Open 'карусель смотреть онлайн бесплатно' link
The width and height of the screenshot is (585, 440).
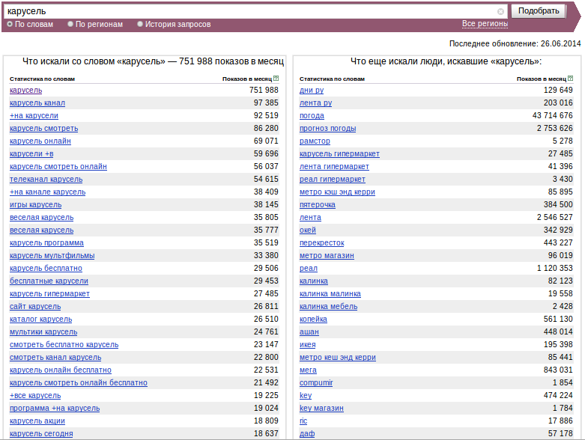click(x=79, y=382)
